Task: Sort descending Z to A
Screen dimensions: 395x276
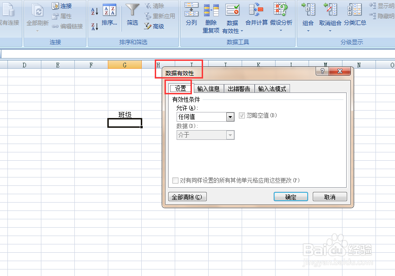Action: pyautogui.click(x=94, y=26)
